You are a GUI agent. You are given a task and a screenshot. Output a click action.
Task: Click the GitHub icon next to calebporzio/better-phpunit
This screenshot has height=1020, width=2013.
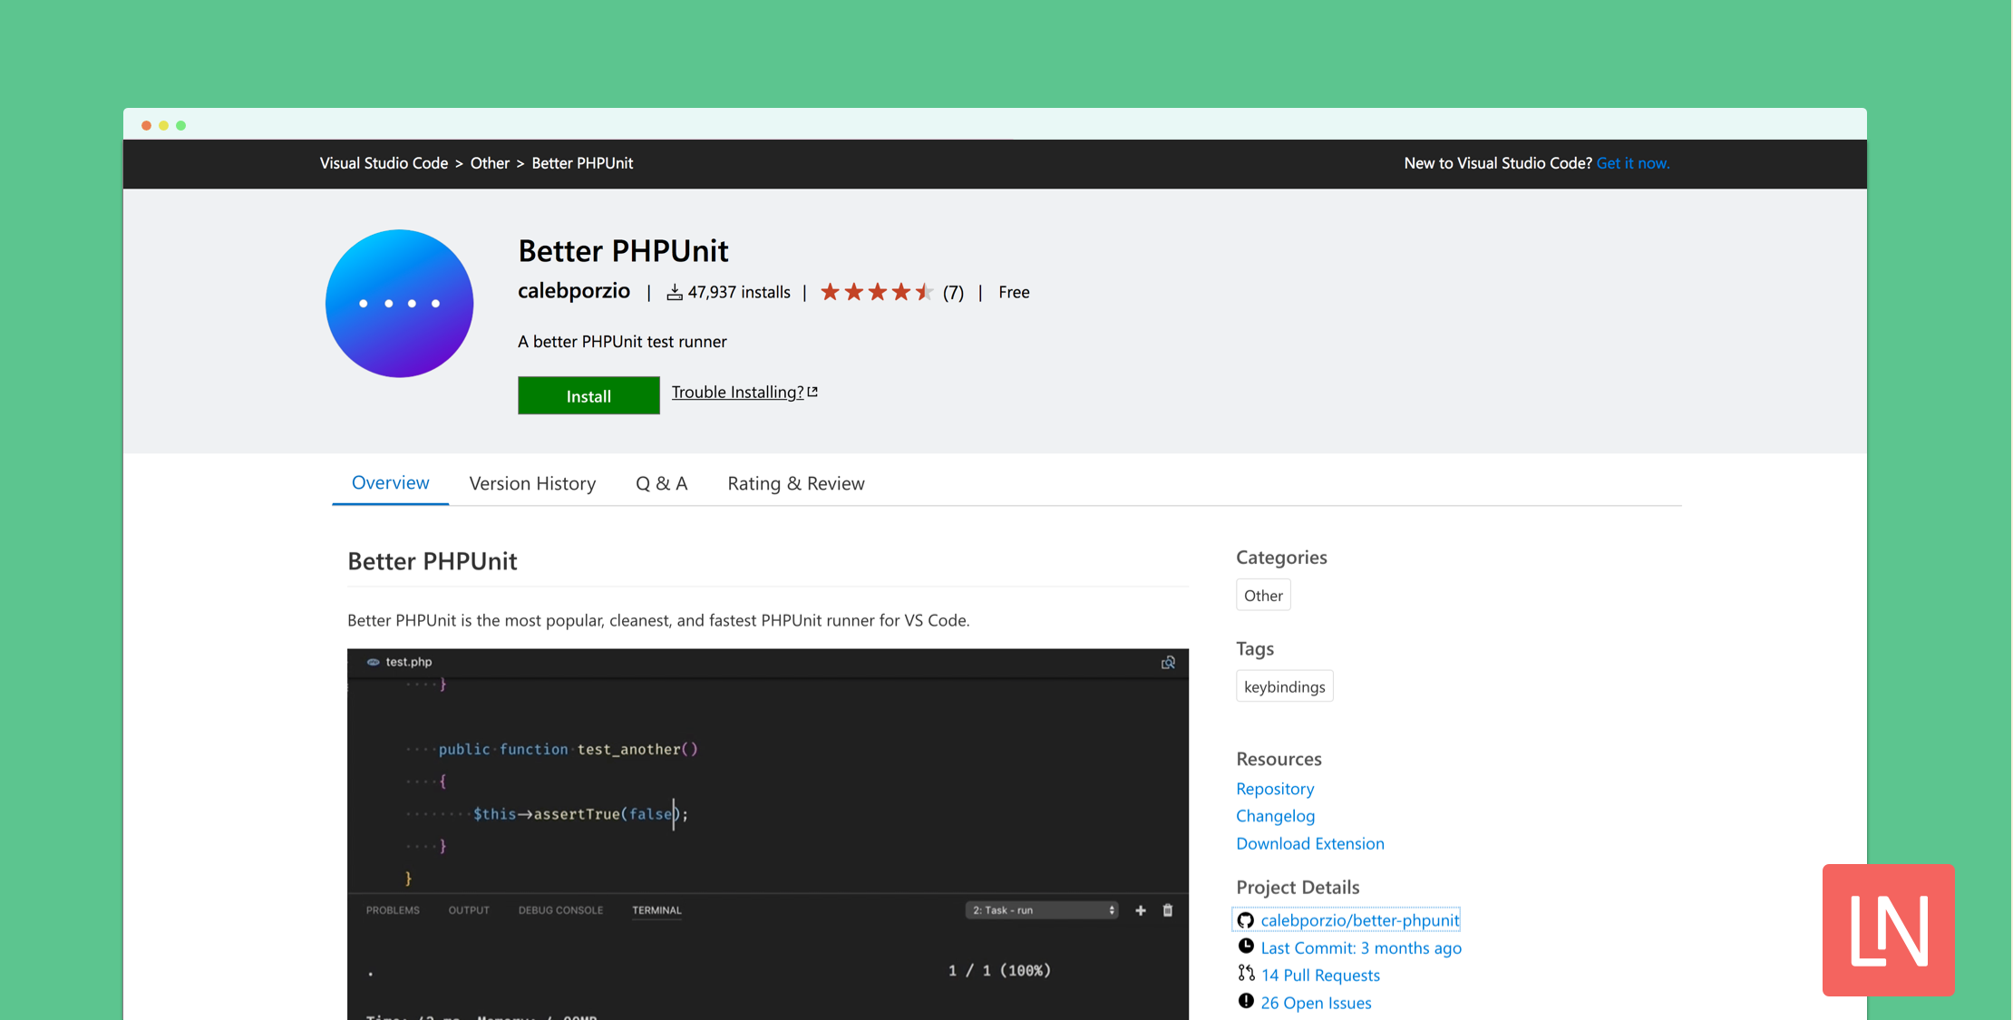point(1246,920)
